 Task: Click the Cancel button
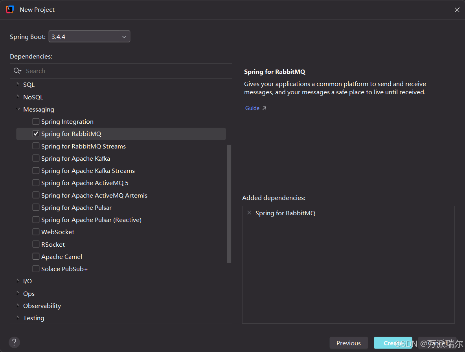[x=437, y=343]
